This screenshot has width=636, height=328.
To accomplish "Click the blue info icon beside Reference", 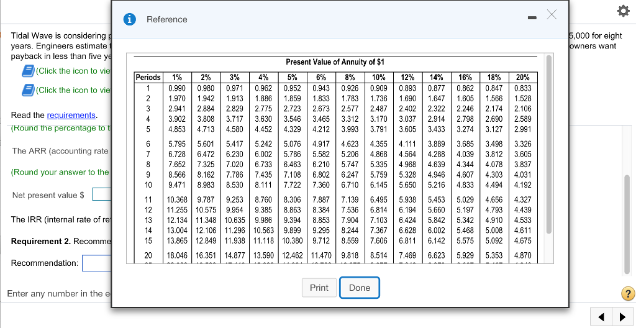I will click(x=129, y=19).
